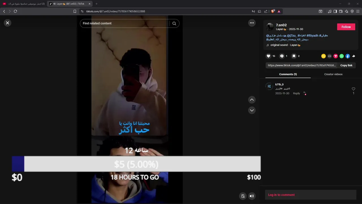The height and width of the screenshot is (204, 362).
Task: Open the three-dots more options menu
Action: [252, 23]
